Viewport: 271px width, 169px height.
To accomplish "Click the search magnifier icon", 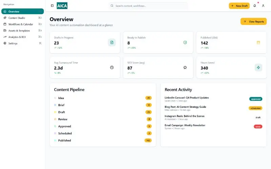I will 112,6.
